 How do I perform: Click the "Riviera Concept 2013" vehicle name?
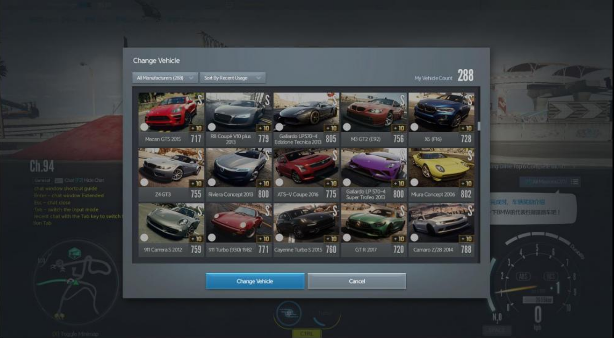coord(231,195)
